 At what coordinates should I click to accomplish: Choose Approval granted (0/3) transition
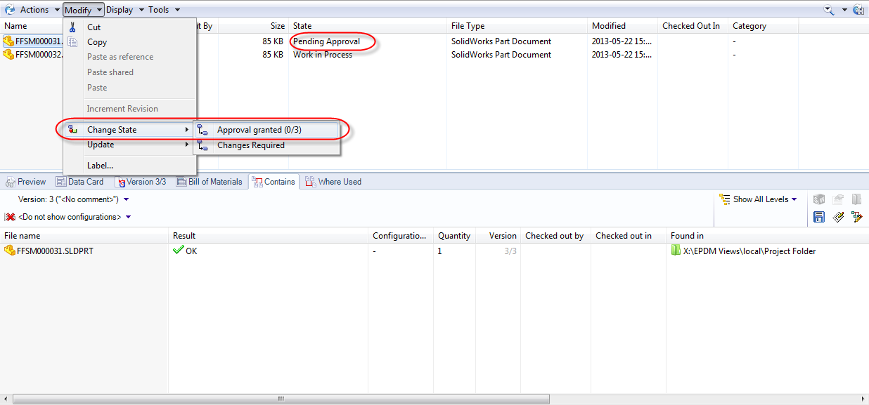coord(259,130)
